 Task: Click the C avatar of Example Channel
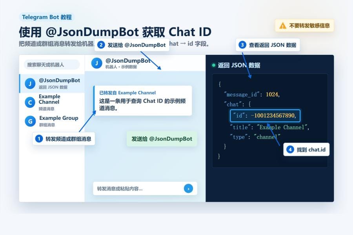[30, 103]
